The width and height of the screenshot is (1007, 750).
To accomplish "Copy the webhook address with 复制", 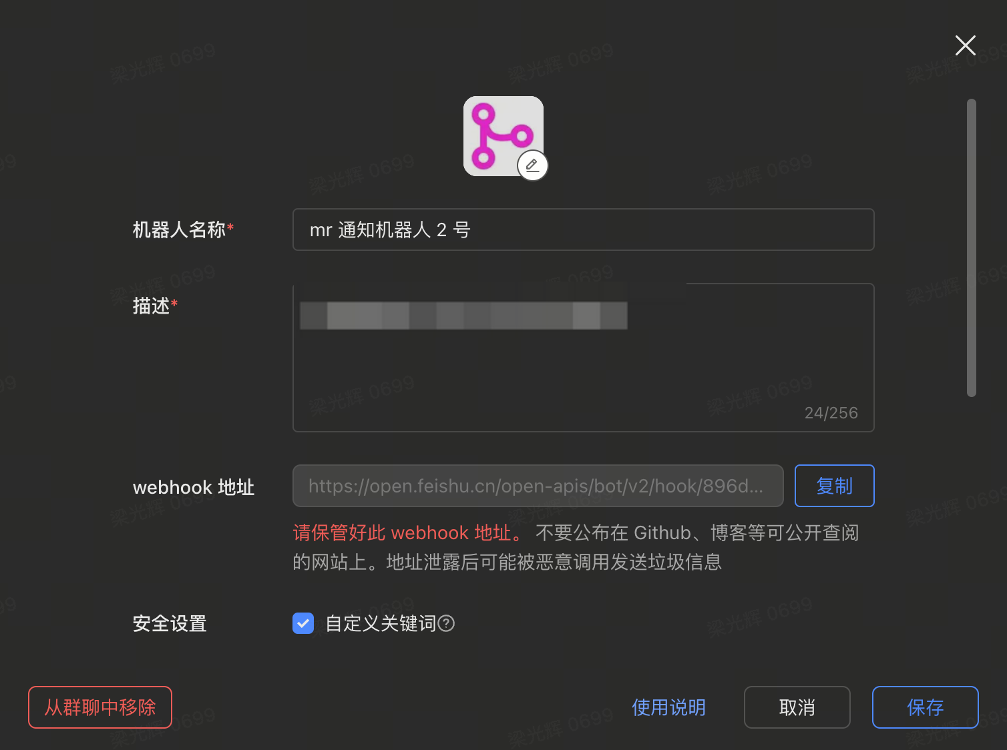I will 835,486.
